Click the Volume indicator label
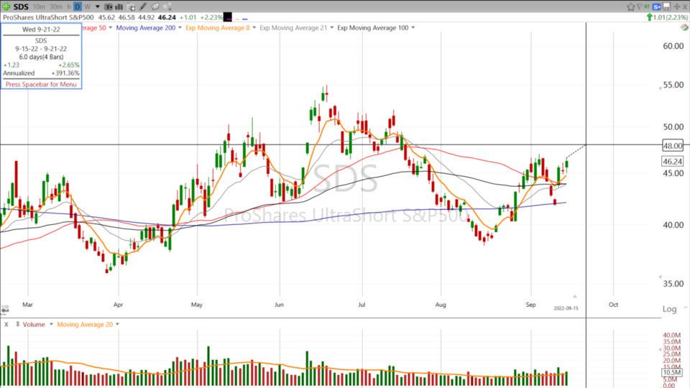The image size is (690, 388). [34, 325]
